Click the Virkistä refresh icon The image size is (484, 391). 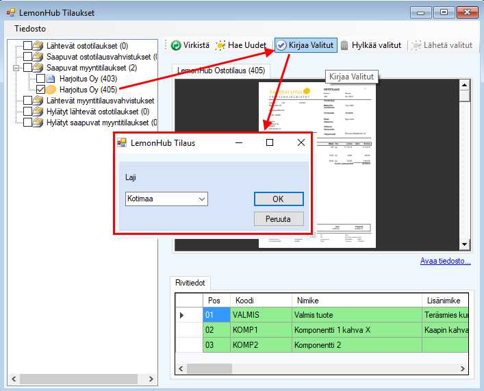[x=176, y=45]
